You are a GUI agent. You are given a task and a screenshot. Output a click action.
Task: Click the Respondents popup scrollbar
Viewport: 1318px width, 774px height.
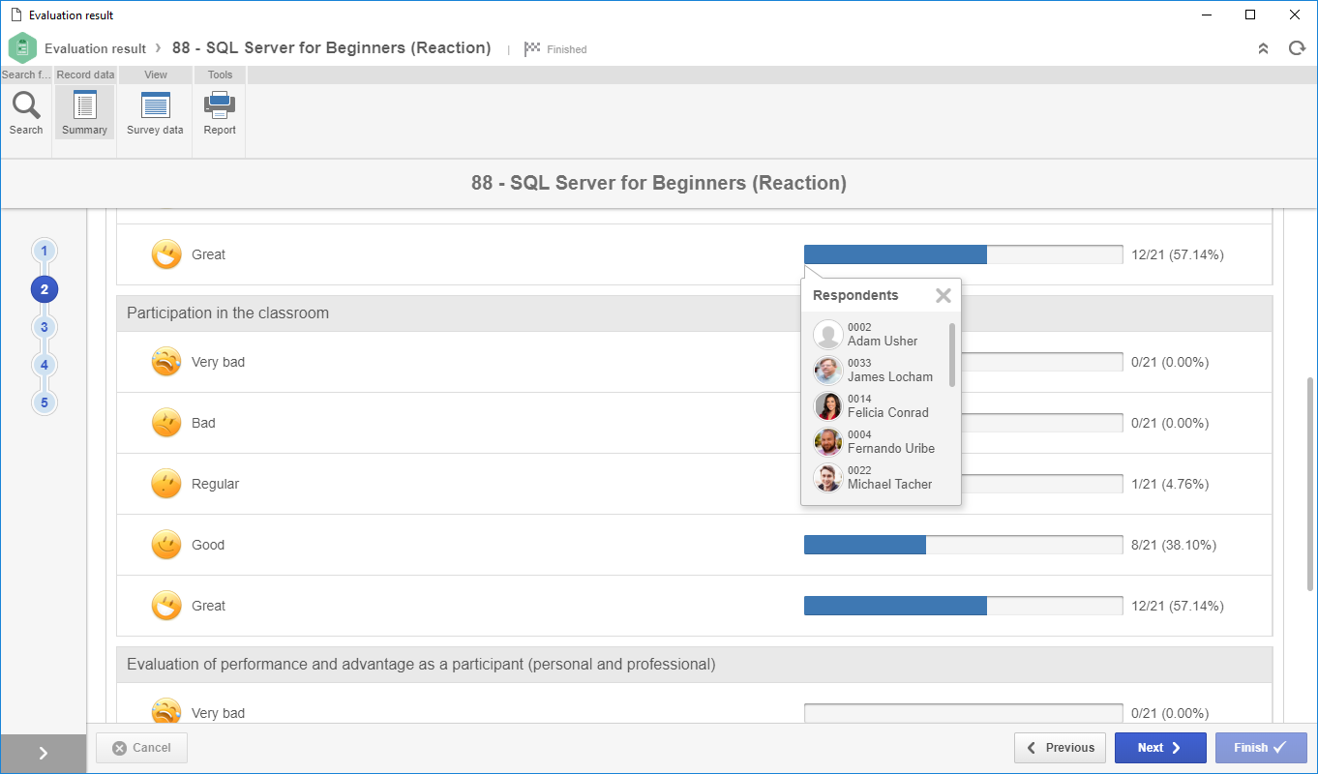[x=952, y=355]
